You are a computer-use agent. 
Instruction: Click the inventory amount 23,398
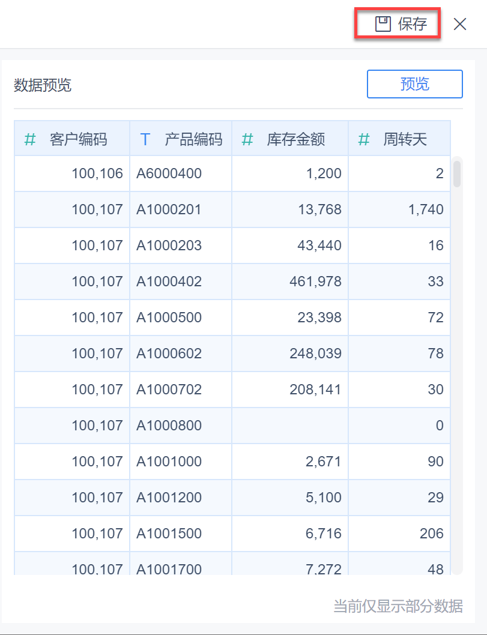(290, 317)
